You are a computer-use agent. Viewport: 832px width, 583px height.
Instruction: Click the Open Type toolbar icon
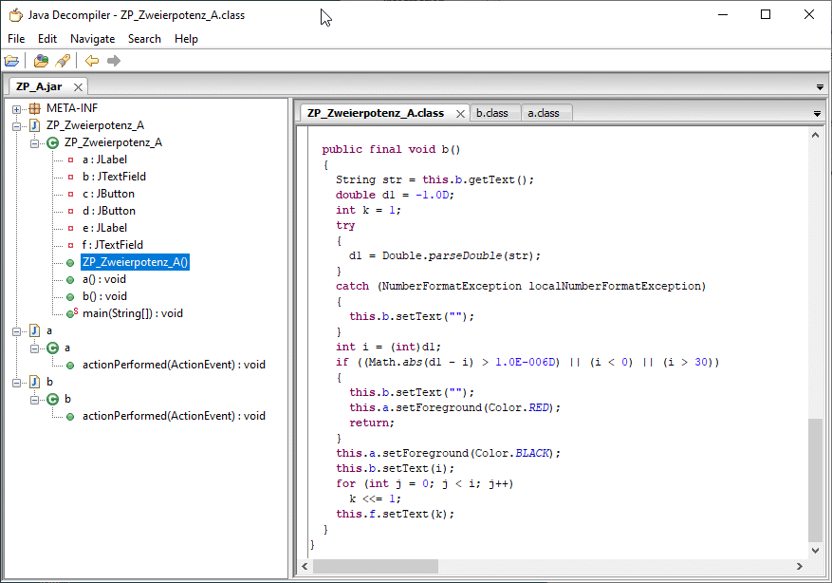coord(41,61)
